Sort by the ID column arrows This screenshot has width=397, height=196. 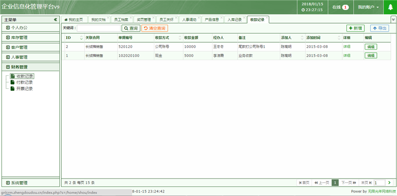tap(81, 38)
